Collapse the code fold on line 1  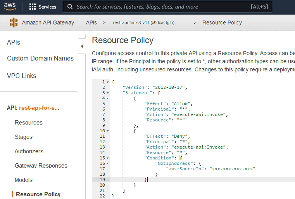(x=107, y=82)
